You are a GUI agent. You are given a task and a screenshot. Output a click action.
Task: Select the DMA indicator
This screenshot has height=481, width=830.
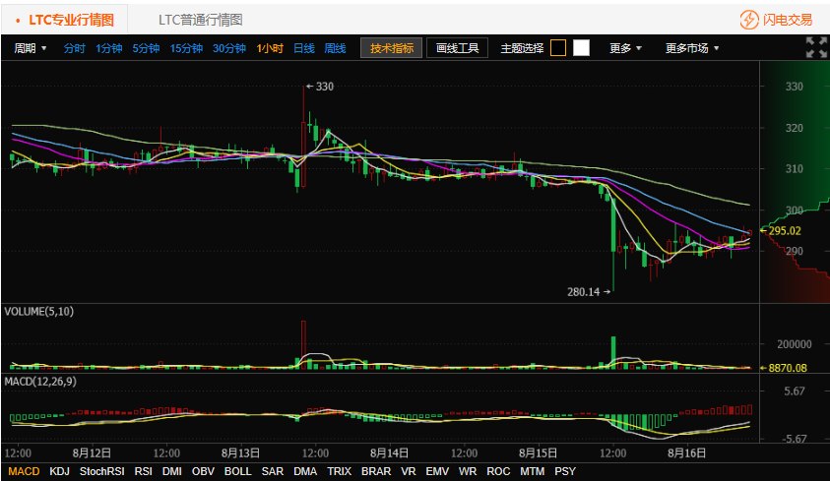coord(305,471)
